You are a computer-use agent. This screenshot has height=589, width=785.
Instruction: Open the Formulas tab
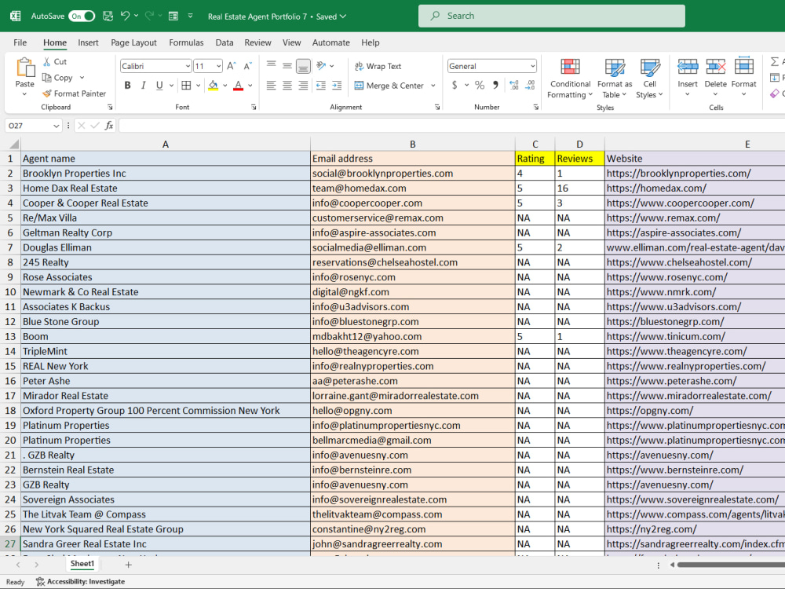click(x=186, y=42)
